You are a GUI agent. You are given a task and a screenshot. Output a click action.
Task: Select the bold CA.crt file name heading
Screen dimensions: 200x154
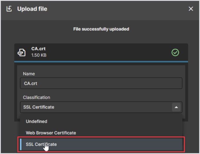[x=38, y=49]
